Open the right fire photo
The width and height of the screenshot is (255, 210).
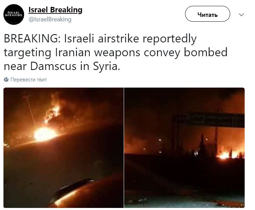[184, 148]
